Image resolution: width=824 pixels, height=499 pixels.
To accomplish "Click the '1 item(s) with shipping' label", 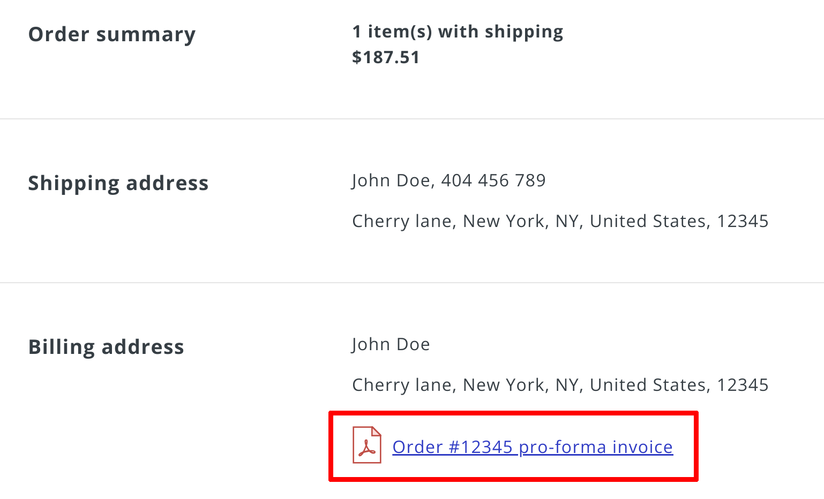I will point(457,31).
